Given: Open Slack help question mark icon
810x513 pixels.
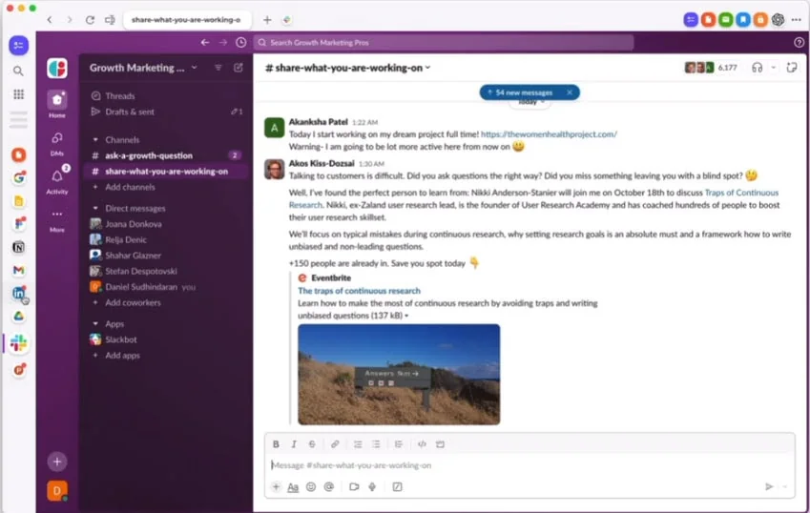Looking at the screenshot, I should point(799,42).
